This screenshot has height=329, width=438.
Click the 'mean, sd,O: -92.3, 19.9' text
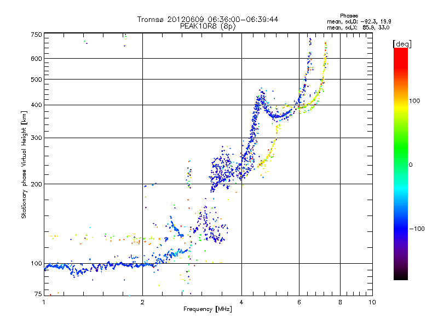click(x=359, y=21)
